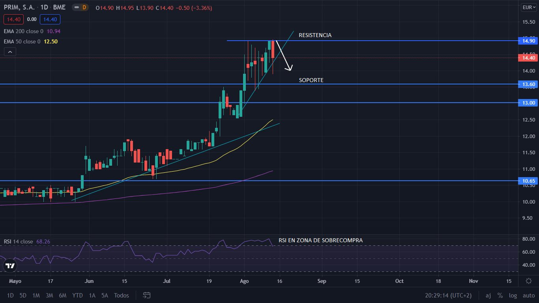
Task: Toggle percent scale mode
Action: (500, 295)
